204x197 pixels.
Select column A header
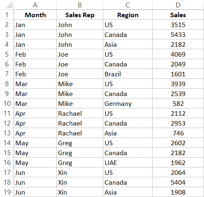(35, 5)
